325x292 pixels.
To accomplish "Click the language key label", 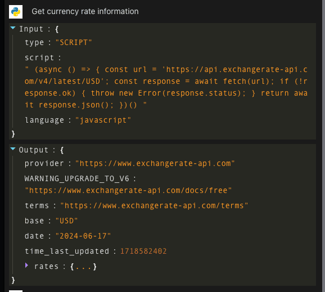I will click(x=44, y=120).
